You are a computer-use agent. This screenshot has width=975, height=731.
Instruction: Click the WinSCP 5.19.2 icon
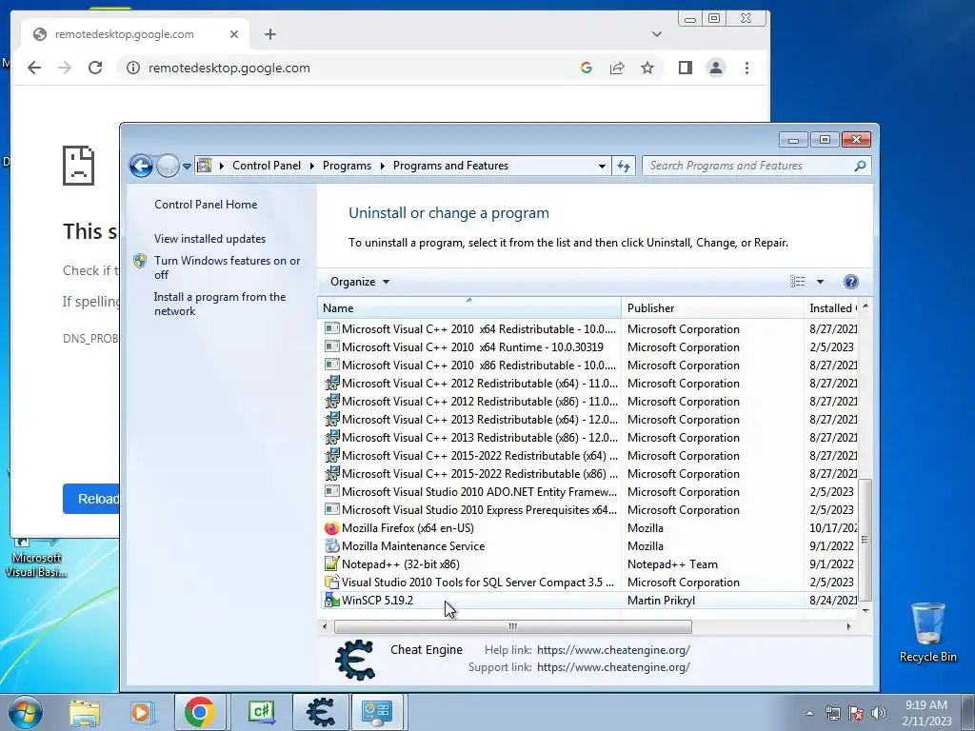332,600
